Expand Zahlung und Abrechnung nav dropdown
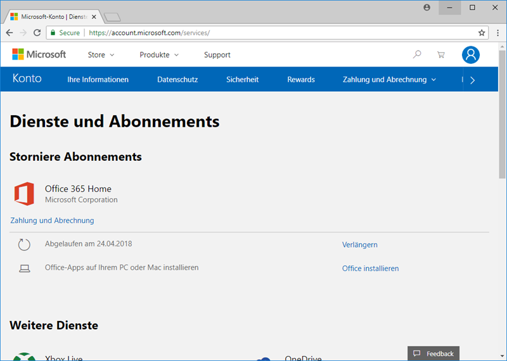This screenshot has height=361, width=507. 389,80
